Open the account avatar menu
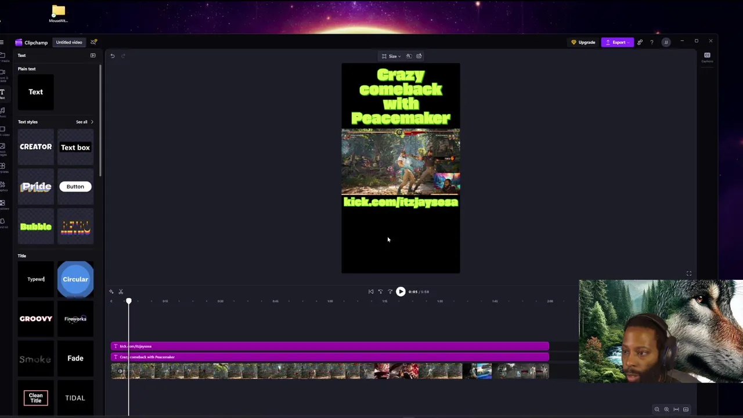Viewport: 743px width, 418px height. [x=666, y=42]
